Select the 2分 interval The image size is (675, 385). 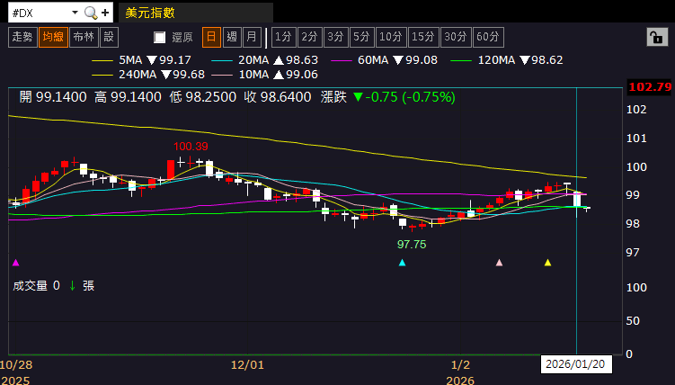(x=309, y=37)
